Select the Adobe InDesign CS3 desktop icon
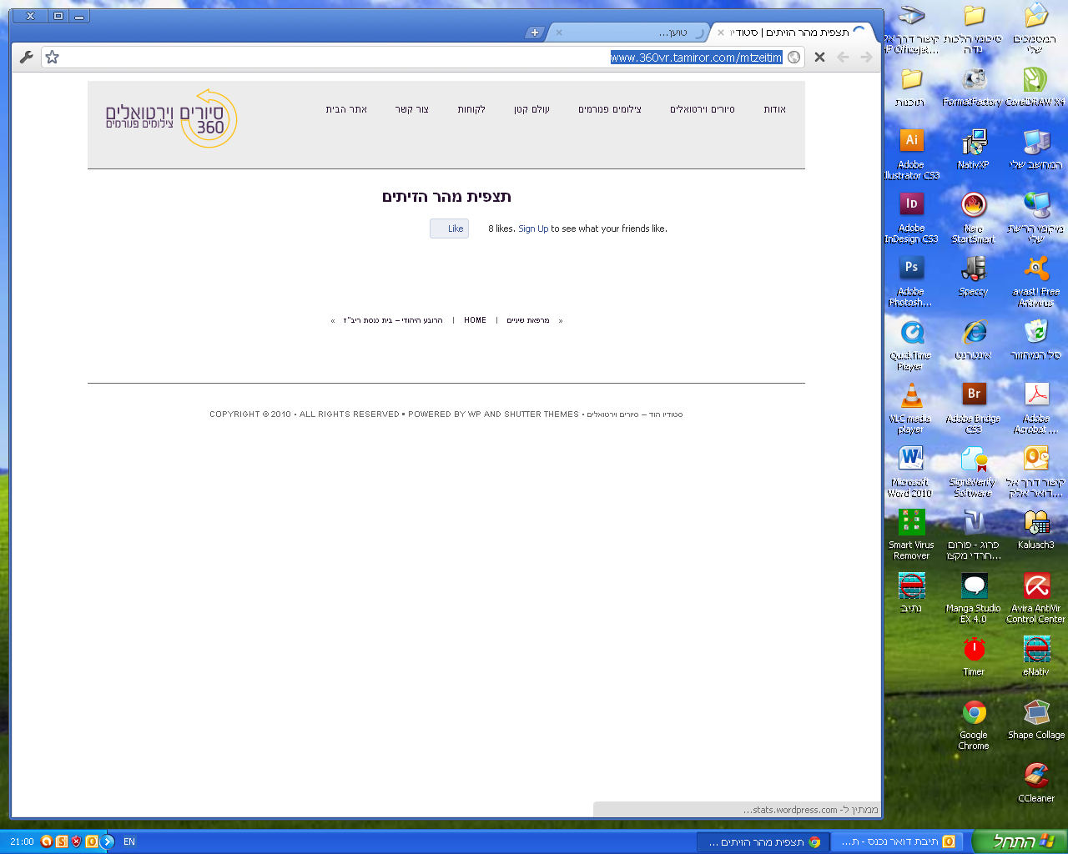 click(911, 218)
